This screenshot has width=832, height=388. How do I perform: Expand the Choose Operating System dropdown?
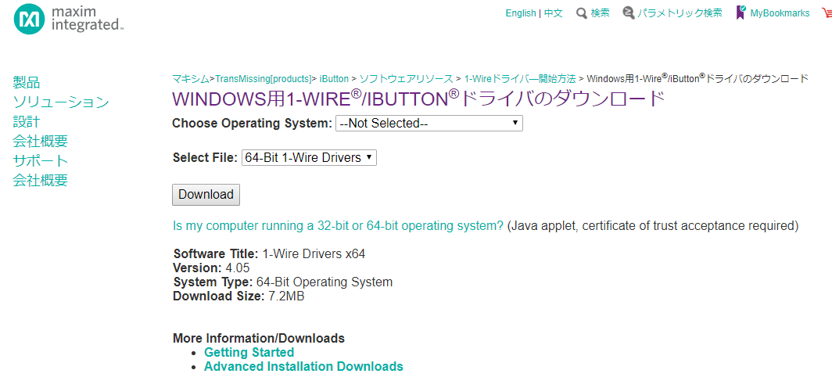pyautogui.click(x=429, y=123)
